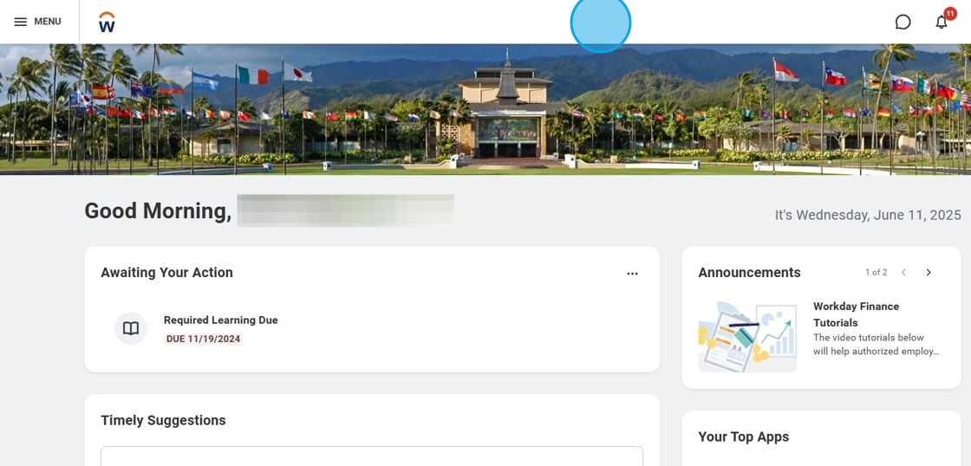Go to next announcement with right chevron
The image size is (971, 466).
(x=929, y=272)
